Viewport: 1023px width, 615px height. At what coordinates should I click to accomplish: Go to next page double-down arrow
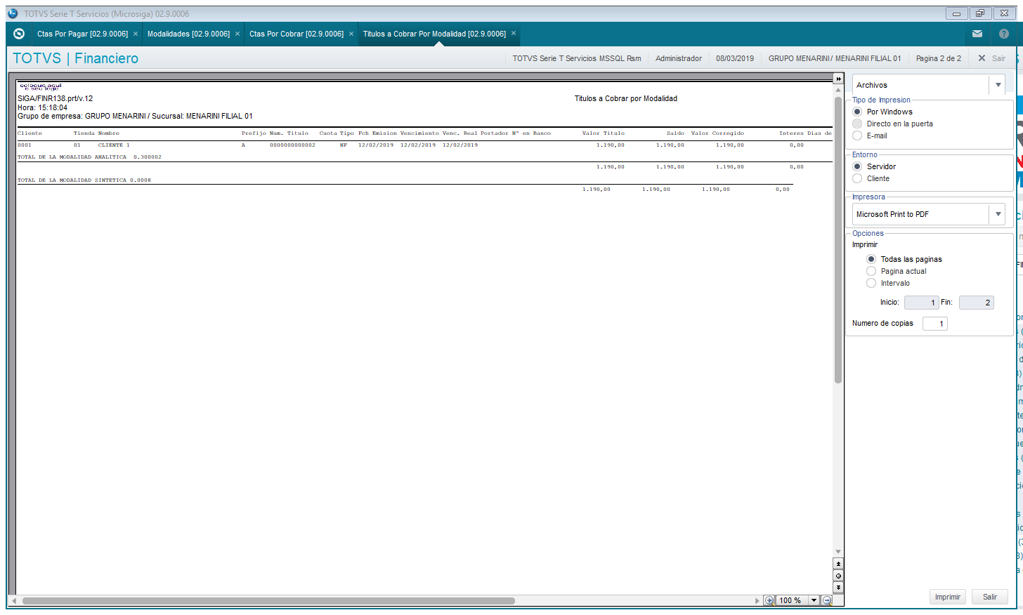tap(838, 588)
